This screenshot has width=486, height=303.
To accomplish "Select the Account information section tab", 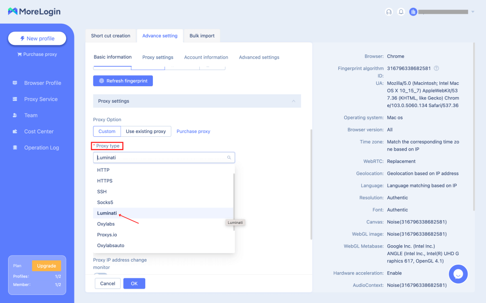I will tap(206, 57).
